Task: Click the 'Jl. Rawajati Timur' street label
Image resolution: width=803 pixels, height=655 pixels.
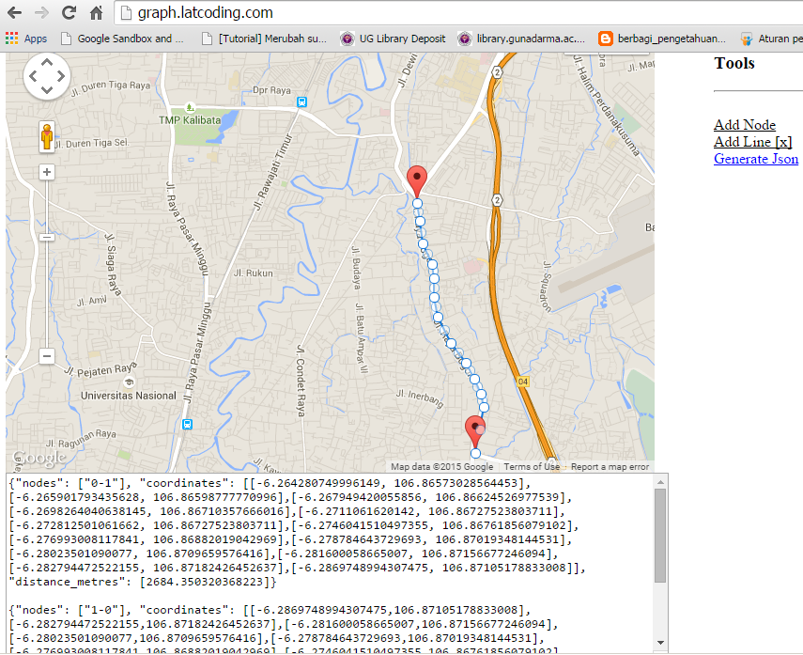Action: (x=273, y=172)
